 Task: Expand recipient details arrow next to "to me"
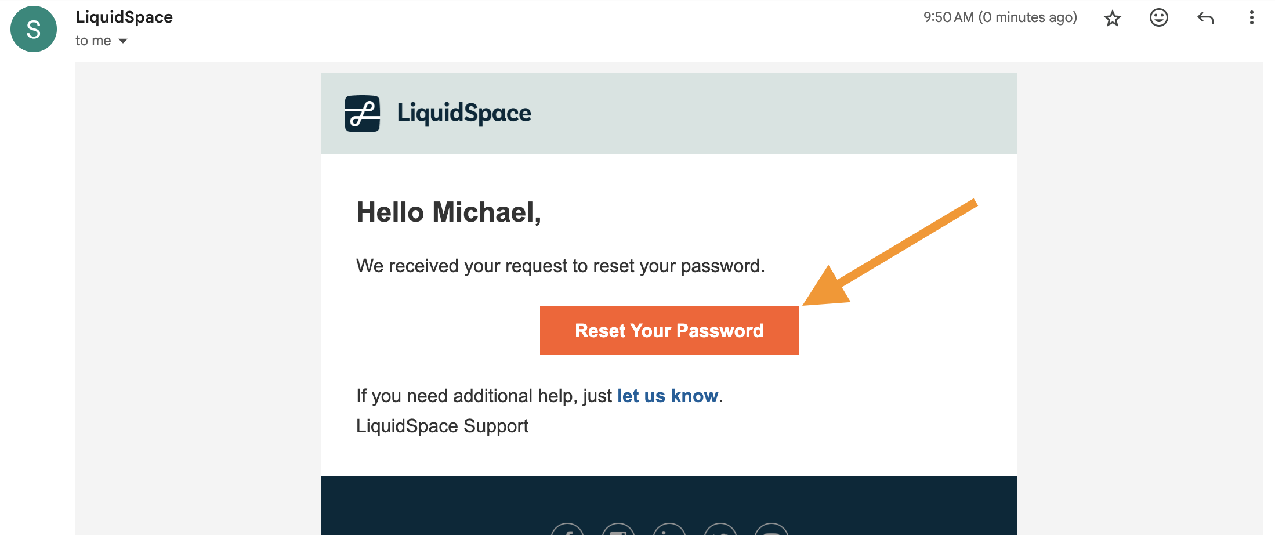[123, 41]
